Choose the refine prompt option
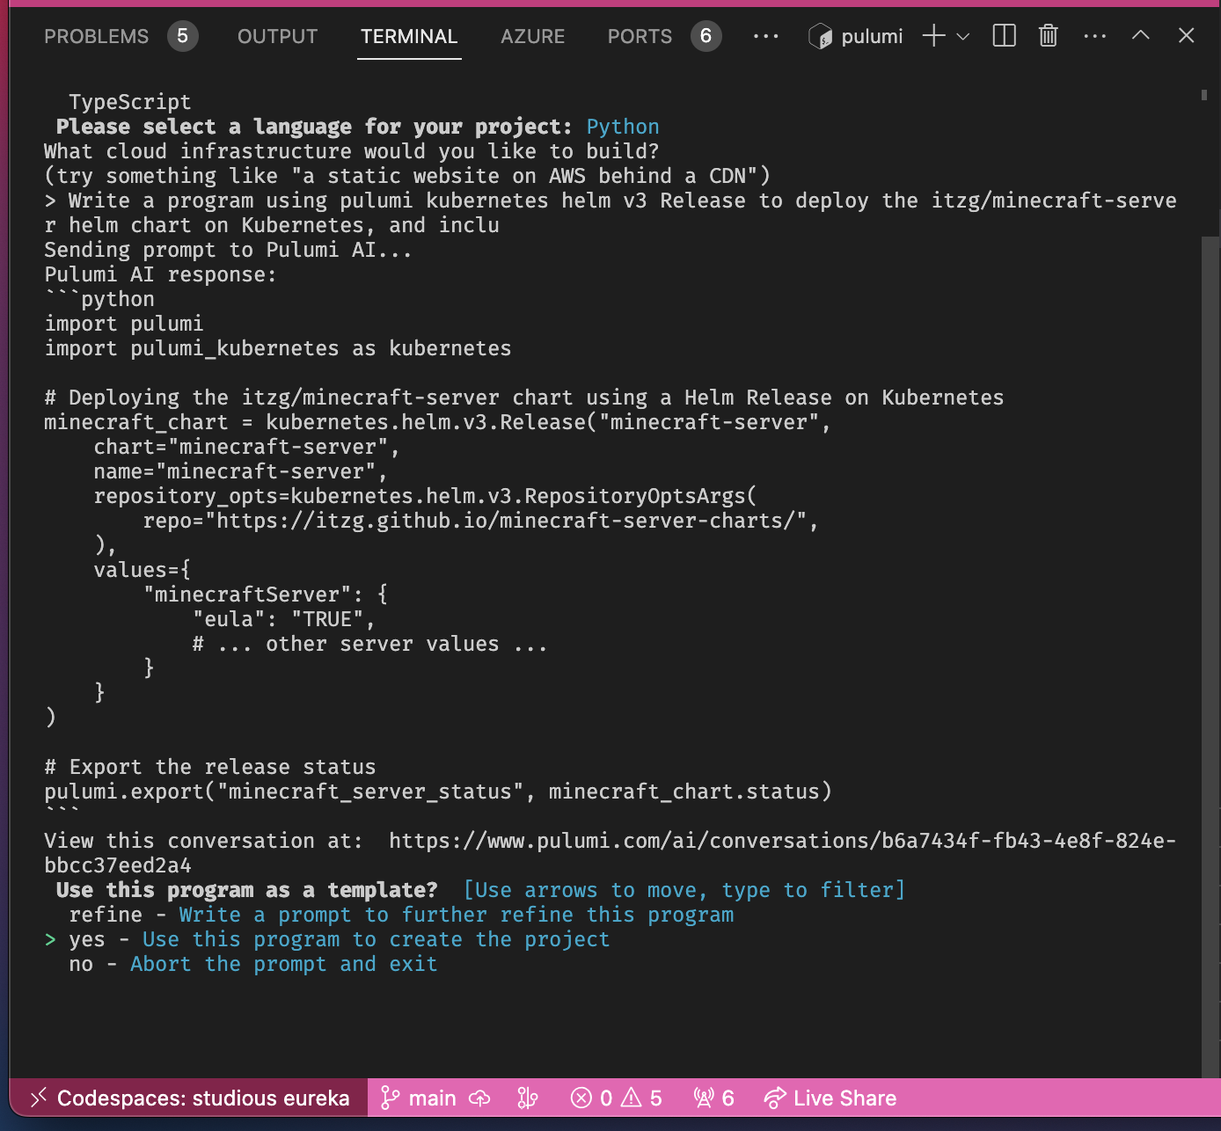Image resolution: width=1221 pixels, height=1131 pixels. click(401, 915)
